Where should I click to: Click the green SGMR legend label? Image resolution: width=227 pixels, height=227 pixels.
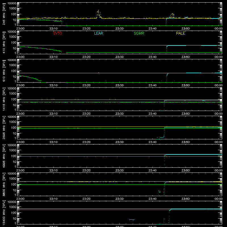tap(139, 33)
